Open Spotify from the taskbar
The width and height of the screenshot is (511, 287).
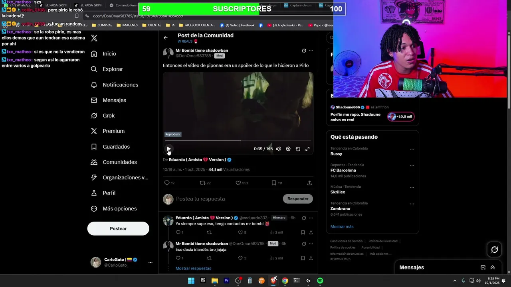click(x=320, y=281)
